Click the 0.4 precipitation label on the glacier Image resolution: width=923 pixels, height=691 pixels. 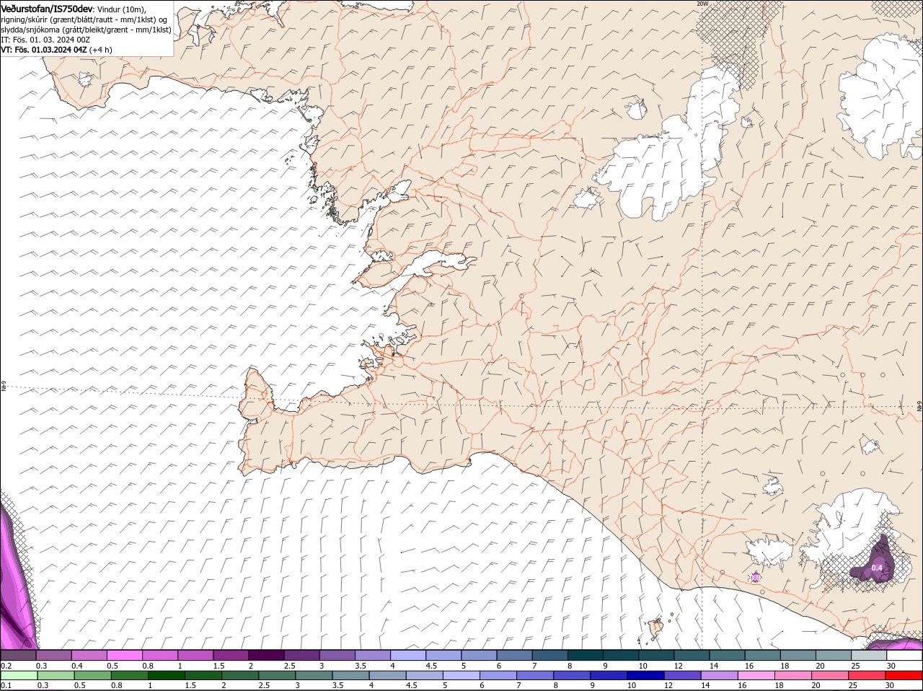877,568
